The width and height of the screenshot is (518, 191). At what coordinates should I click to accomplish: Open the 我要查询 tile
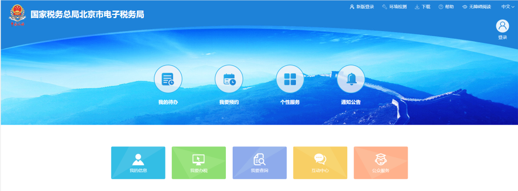coord(259,163)
